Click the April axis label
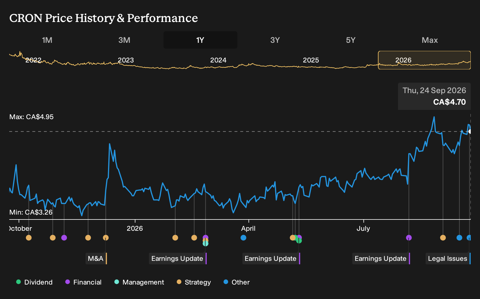The height and width of the screenshot is (299, 480). [248, 228]
